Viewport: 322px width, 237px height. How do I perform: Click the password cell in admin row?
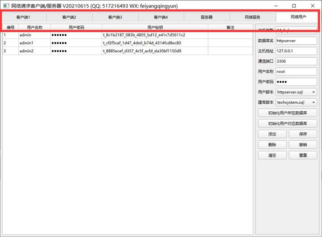coord(76,35)
